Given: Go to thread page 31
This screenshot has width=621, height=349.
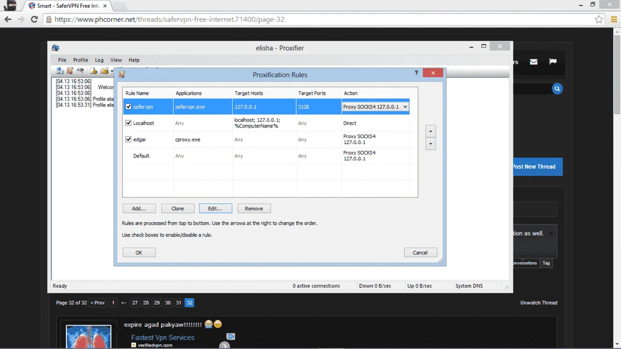Looking at the screenshot, I should pos(179,303).
